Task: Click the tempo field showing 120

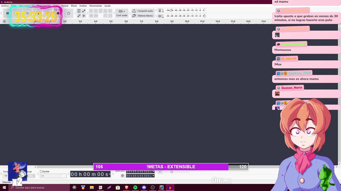Action: [x=6, y=176]
